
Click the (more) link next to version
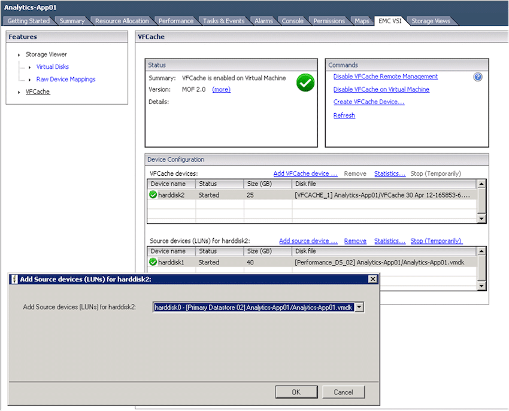click(x=222, y=89)
